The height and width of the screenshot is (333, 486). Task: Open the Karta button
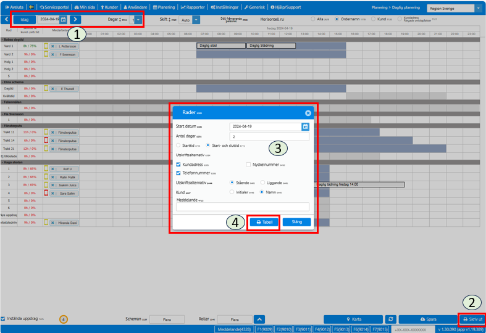353,319
